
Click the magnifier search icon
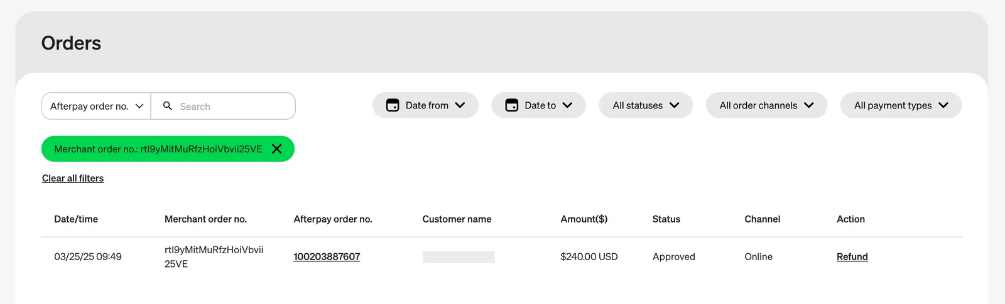(168, 106)
